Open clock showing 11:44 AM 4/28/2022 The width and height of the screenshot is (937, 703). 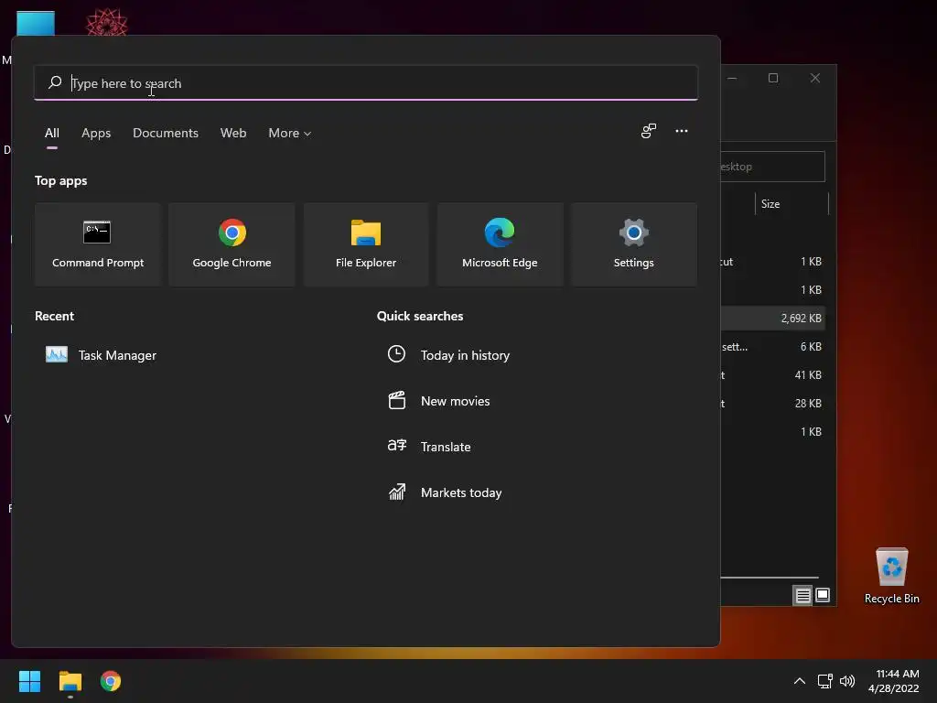tap(893, 681)
